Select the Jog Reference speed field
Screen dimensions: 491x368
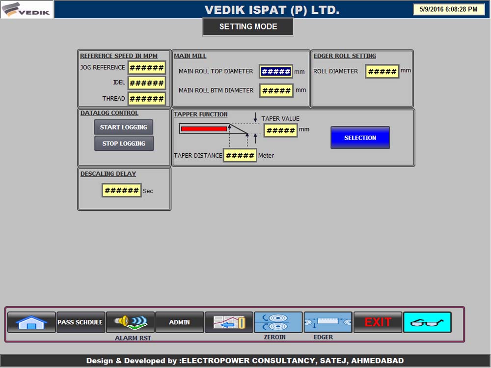pos(146,68)
